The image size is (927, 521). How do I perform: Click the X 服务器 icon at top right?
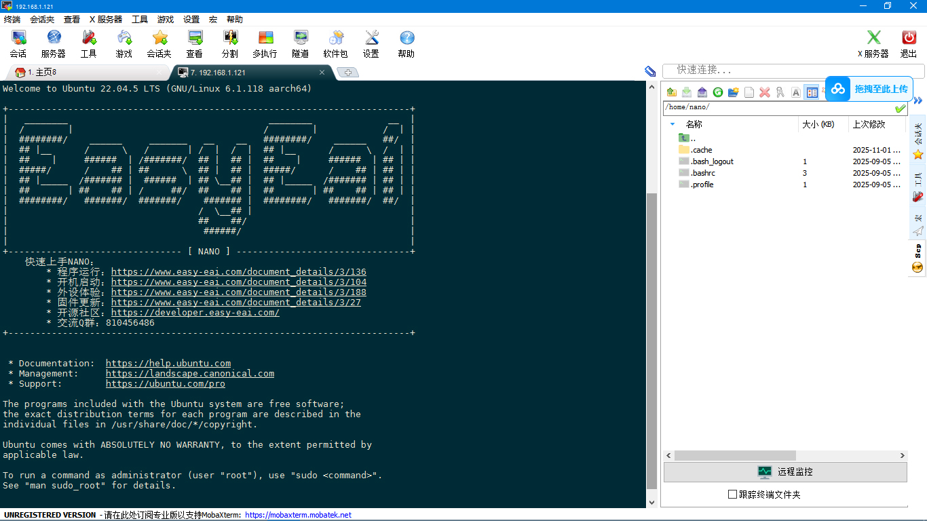873,43
